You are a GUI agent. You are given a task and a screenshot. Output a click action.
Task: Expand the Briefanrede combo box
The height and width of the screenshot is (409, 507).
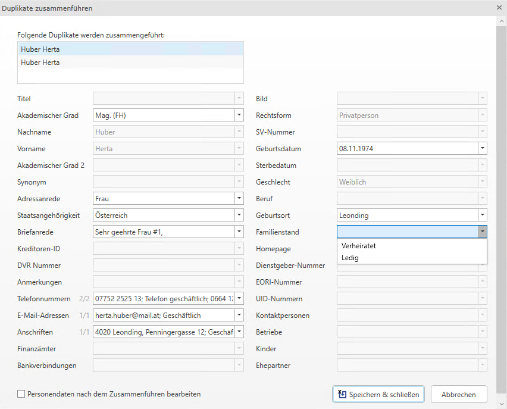[239, 232]
